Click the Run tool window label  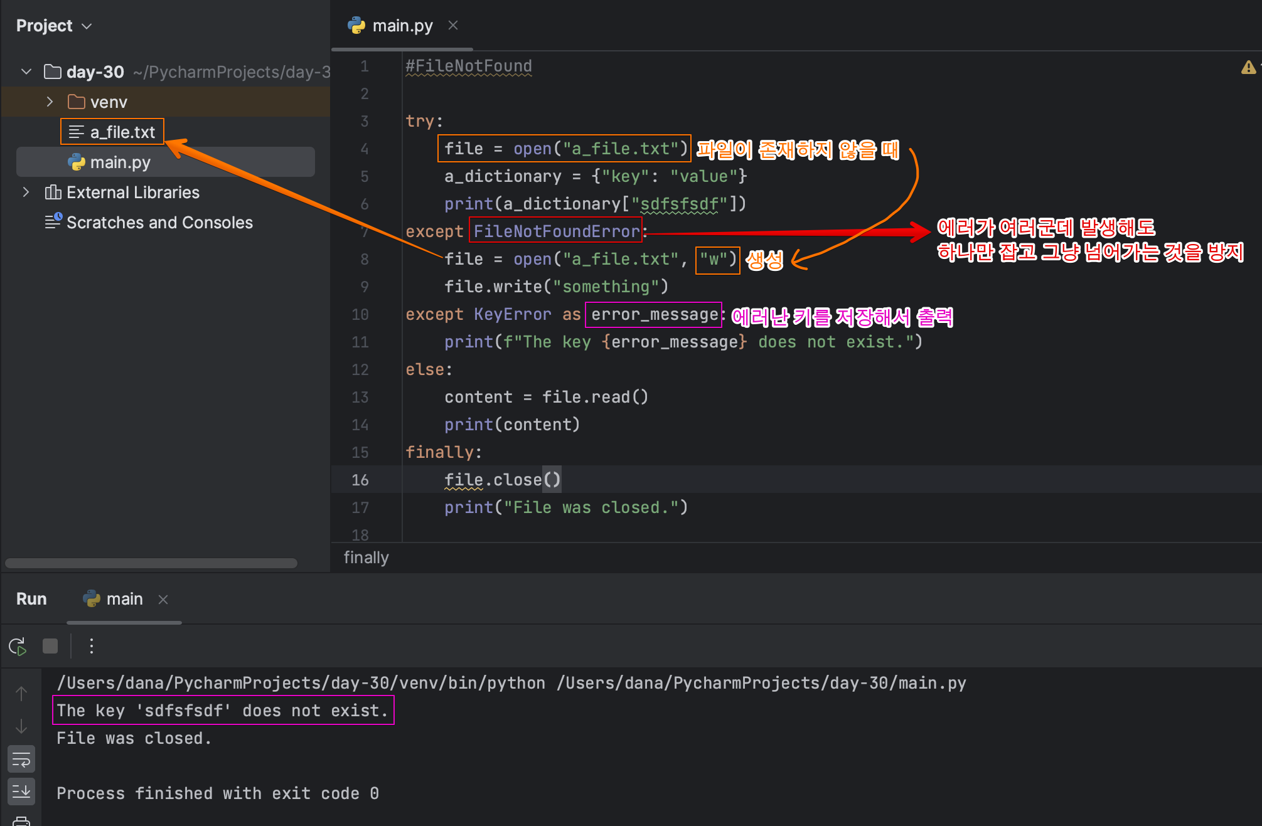31,599
